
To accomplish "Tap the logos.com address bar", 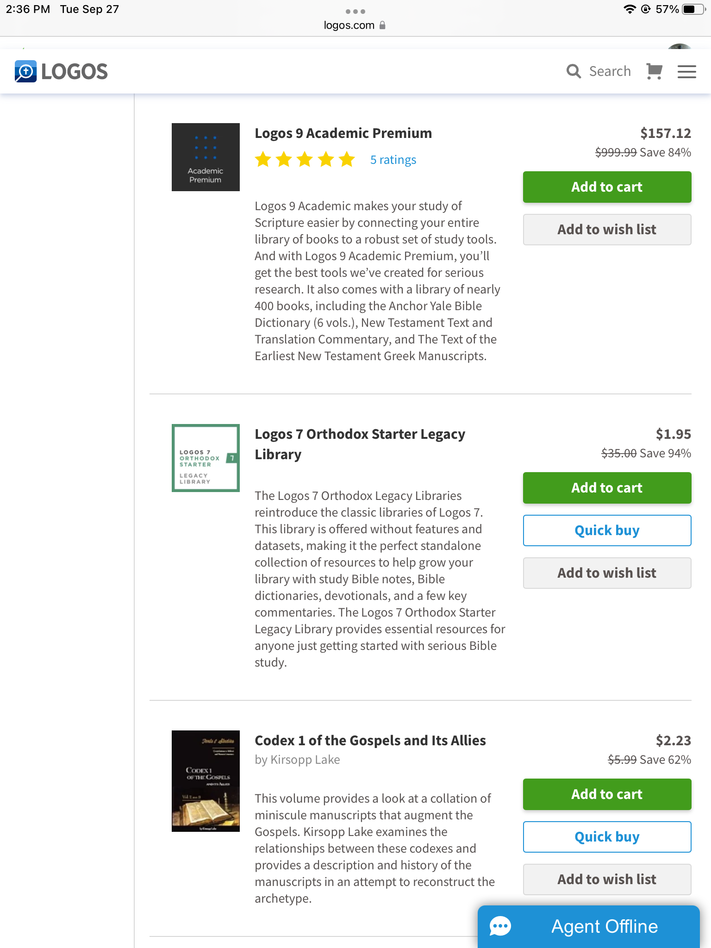I will tap(349, 25).
